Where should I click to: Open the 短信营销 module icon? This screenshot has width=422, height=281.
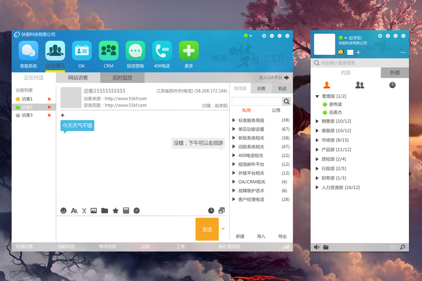(x=136, y=51)
